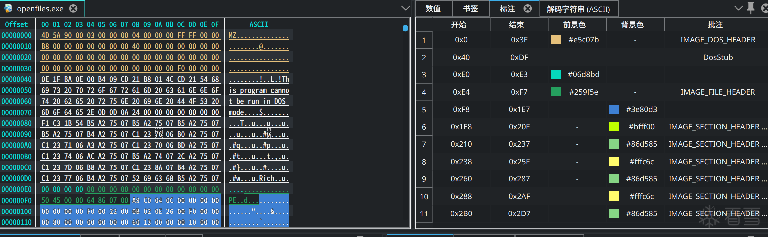Select offset row 000000F0
Image resolution: width=768 pixels, height=237 pixels.
17,201
